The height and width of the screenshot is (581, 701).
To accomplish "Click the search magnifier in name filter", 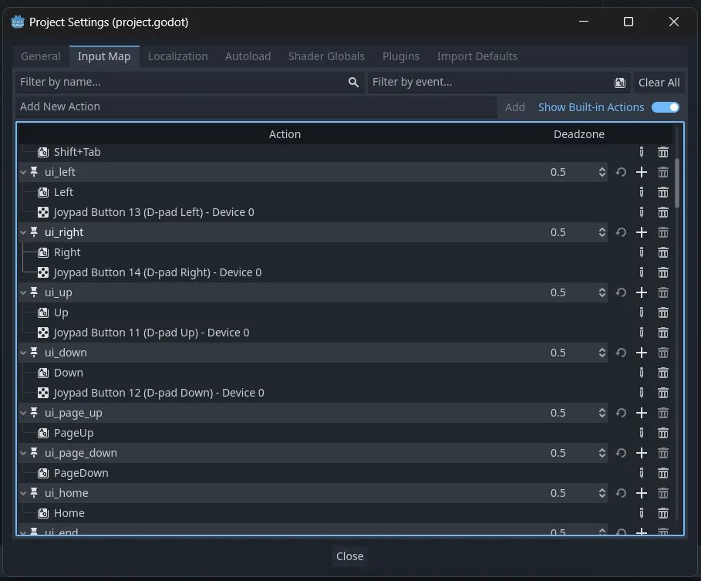I will point(354,83).
